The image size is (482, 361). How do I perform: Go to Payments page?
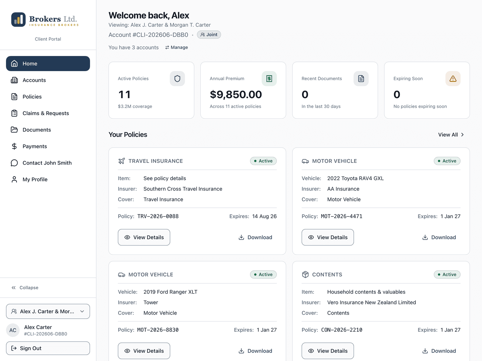(48, 146)
